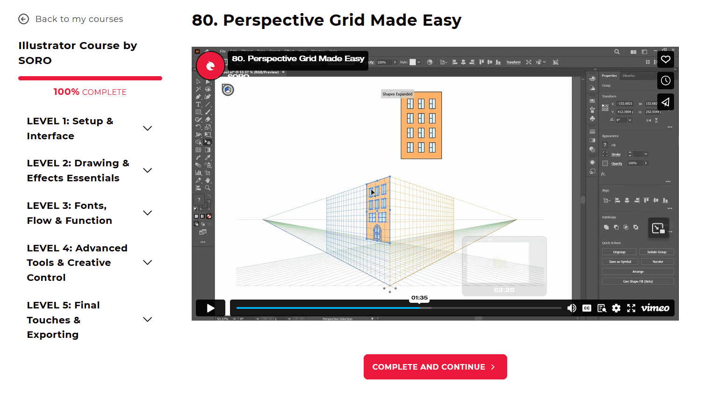Toggle closed captions CC button
This screenshot has height=393, width=704.
pyautogui.click(x=587, y=308)
